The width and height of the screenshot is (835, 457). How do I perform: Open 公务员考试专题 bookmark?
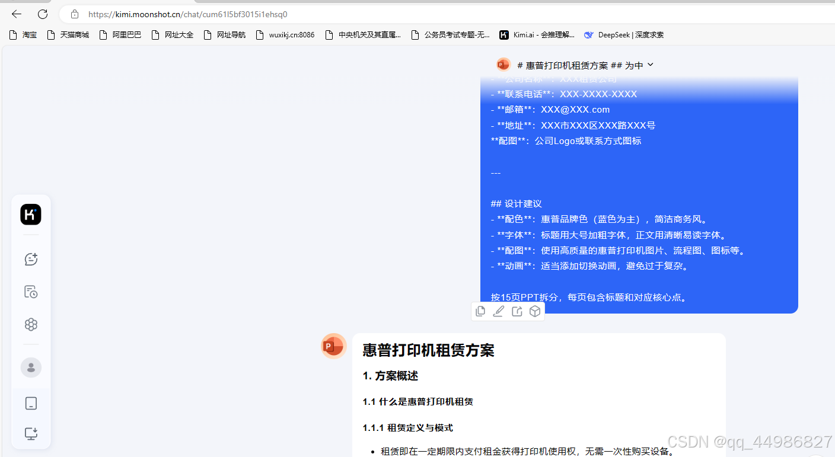pos(451,35)
